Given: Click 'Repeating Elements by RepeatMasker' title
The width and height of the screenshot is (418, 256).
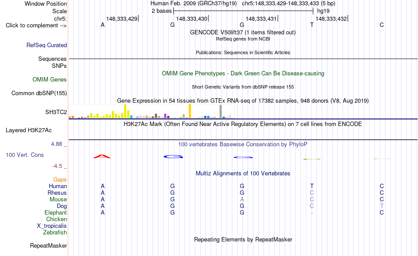Looking at the screenshot, I should (x=243, y=239).
